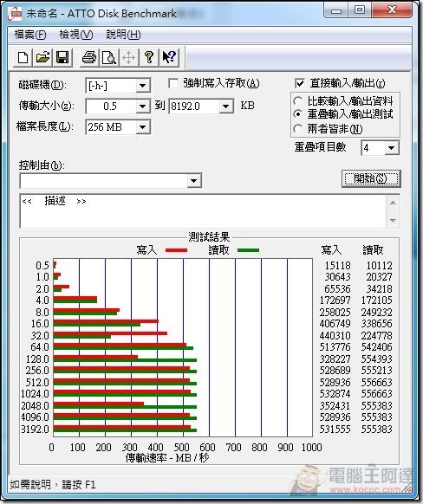Click the context help arrow-question icon
This screenshot has width=423, height=504.
[x=169, y=58]
